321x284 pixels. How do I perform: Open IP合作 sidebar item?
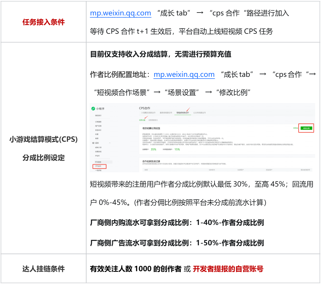point(97,156)
